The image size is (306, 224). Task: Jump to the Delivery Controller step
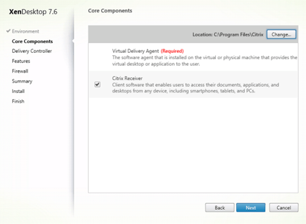(32, 51)
